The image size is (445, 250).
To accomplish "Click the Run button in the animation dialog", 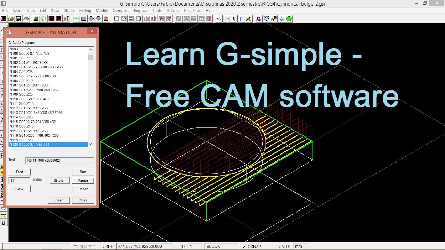I will 83,172.
